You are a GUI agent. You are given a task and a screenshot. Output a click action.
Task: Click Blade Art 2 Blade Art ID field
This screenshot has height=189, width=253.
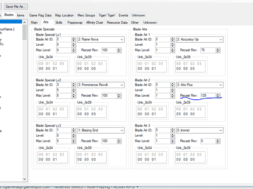coord(163,85)
